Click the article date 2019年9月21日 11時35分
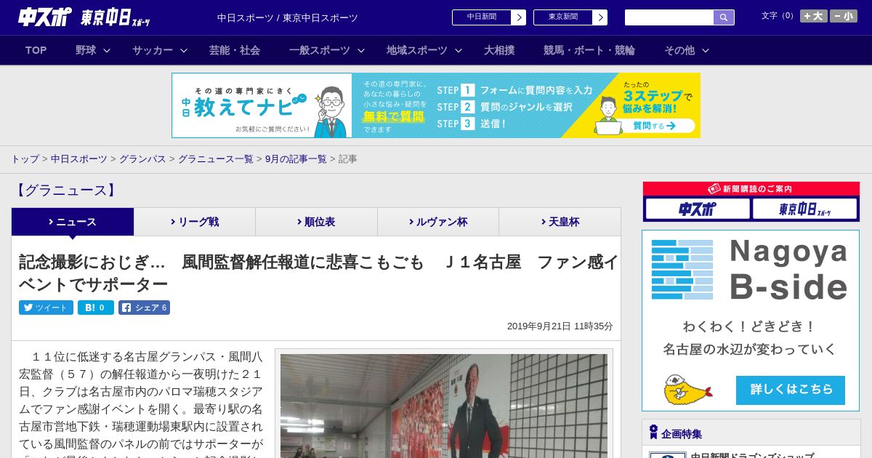This screenshot has height=458, width=872. coord(560,326)
